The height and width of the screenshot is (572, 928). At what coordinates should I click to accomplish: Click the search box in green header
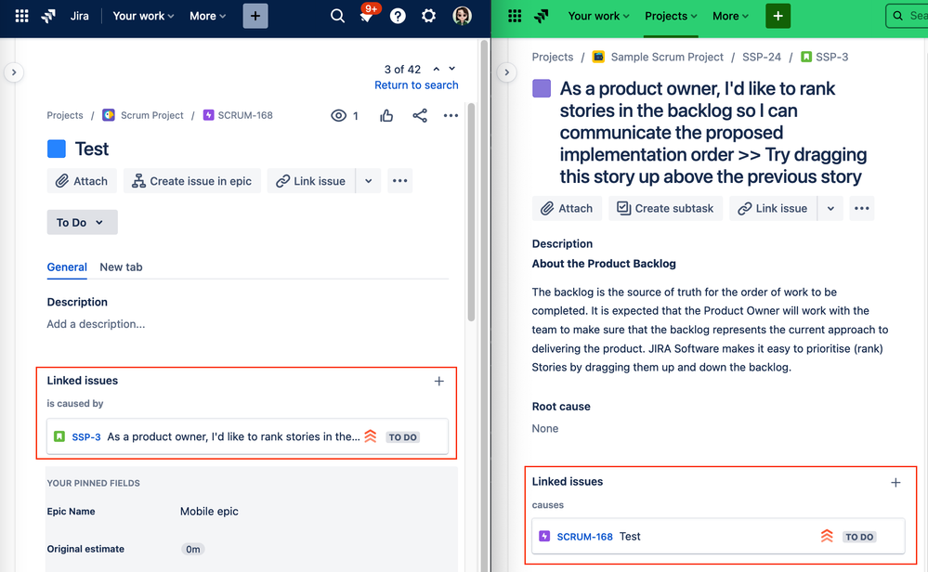tap(907, 16)
